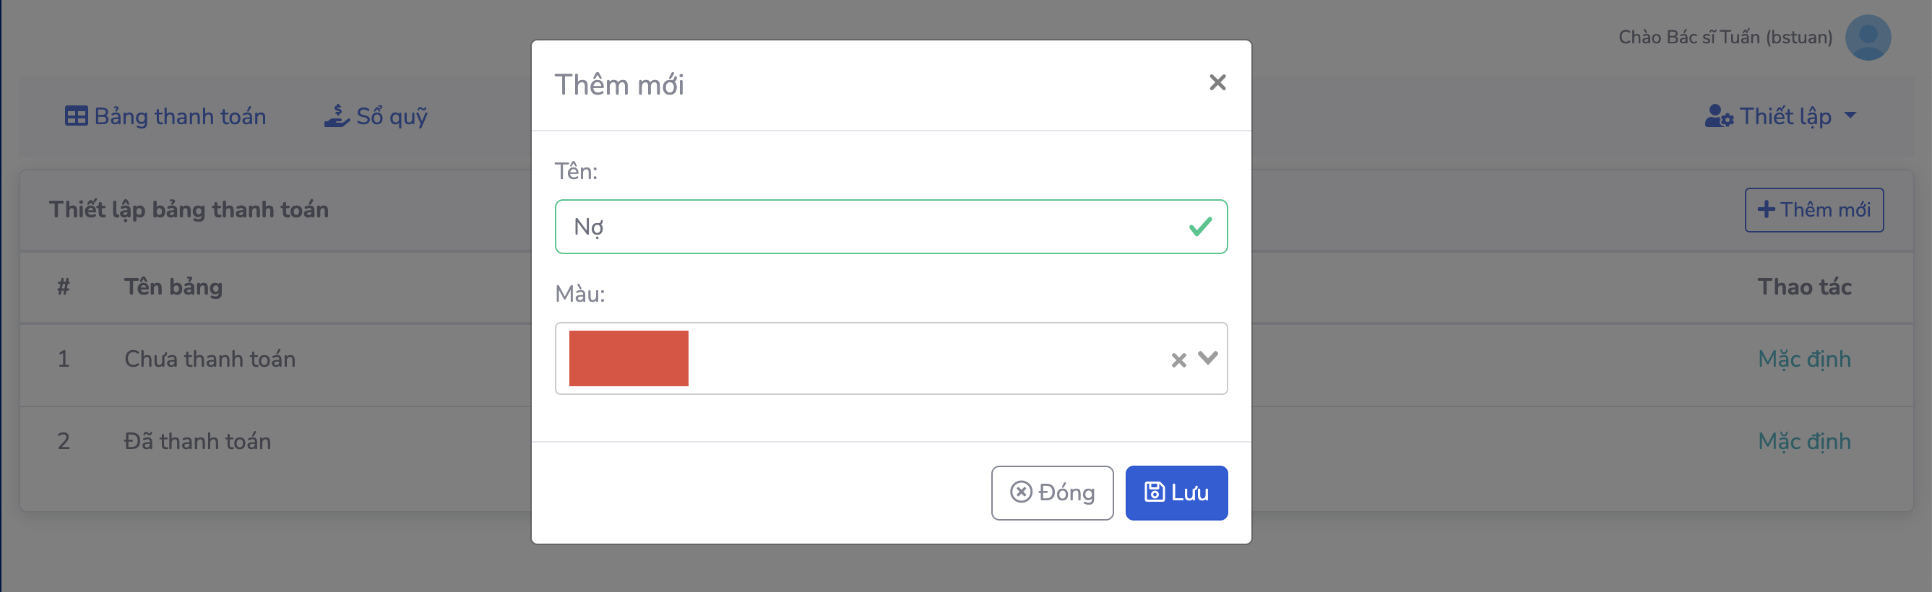The width and height of the screenshot is (1932, 592).
Task: Click the user-gear icon beside Thiết lập
Action: pos(1718,116)
